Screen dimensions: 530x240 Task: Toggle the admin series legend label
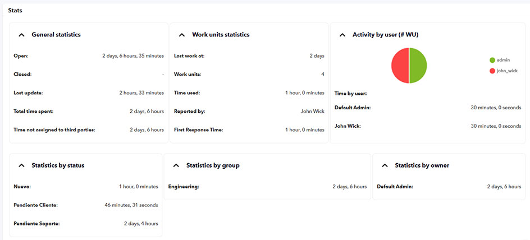coord(503,60)
